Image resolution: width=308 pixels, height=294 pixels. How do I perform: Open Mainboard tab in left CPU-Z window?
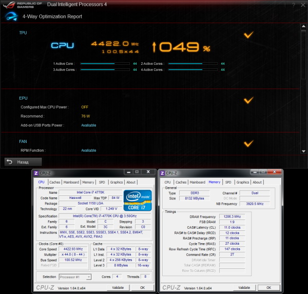click(x=71, y=182)
